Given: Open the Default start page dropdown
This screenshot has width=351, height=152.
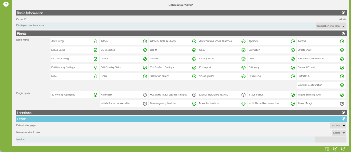Looking at the screenshot, I should [x=338, y=126].
